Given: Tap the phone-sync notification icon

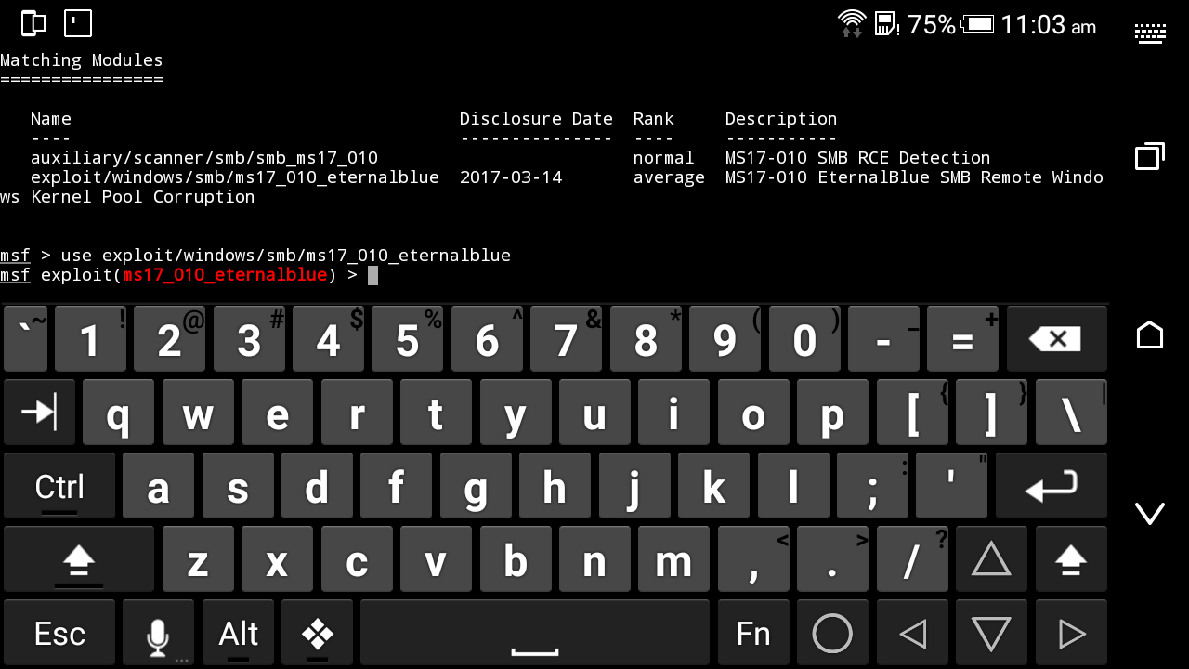Looking at the screenshot, I should [33, 23].
